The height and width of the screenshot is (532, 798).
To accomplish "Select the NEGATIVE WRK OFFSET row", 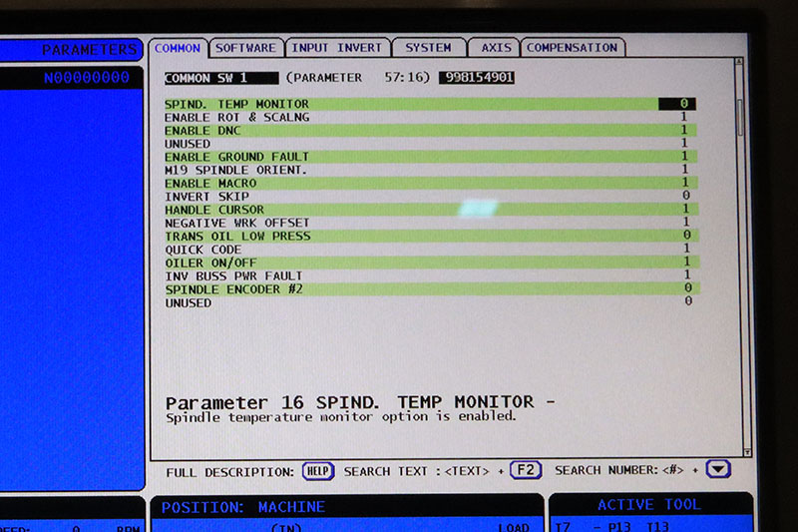I will 432,223.
